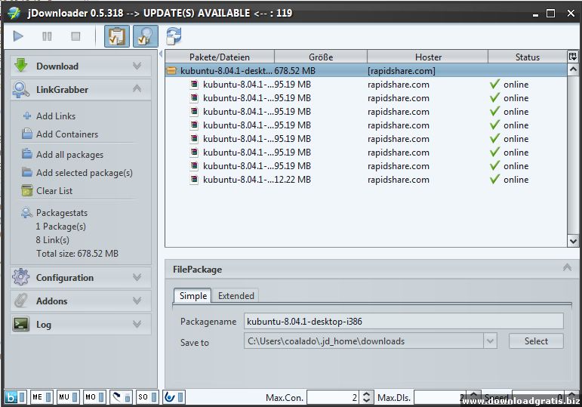The image size is (582, 407).
Task: Click the pause downloads button
Action: tap(47, 36)
